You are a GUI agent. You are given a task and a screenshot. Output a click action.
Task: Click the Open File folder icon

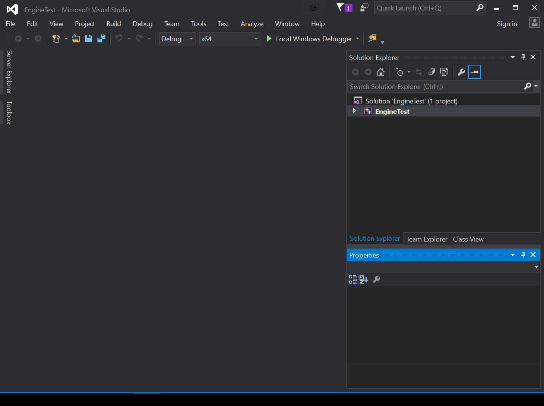[76, 39]
